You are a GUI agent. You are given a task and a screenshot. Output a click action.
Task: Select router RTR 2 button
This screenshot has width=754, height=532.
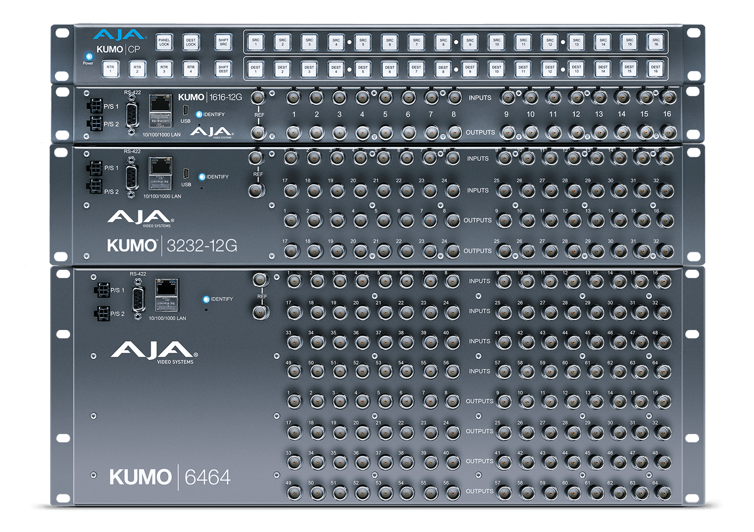pyautogui.click(x=137, y=69)
